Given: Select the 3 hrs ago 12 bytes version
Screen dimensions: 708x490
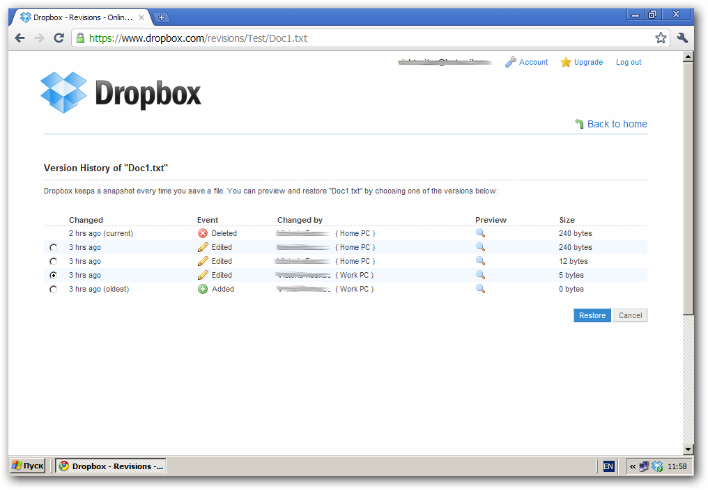Looking at the screenshot, I should coord(53,261).
